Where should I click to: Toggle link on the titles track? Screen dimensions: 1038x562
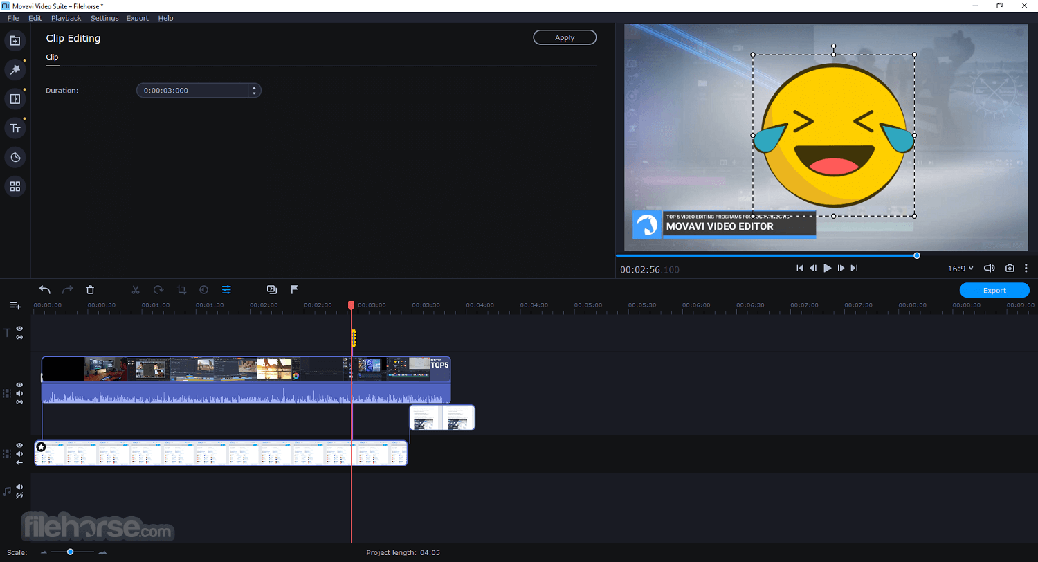(x=19, y=337)
